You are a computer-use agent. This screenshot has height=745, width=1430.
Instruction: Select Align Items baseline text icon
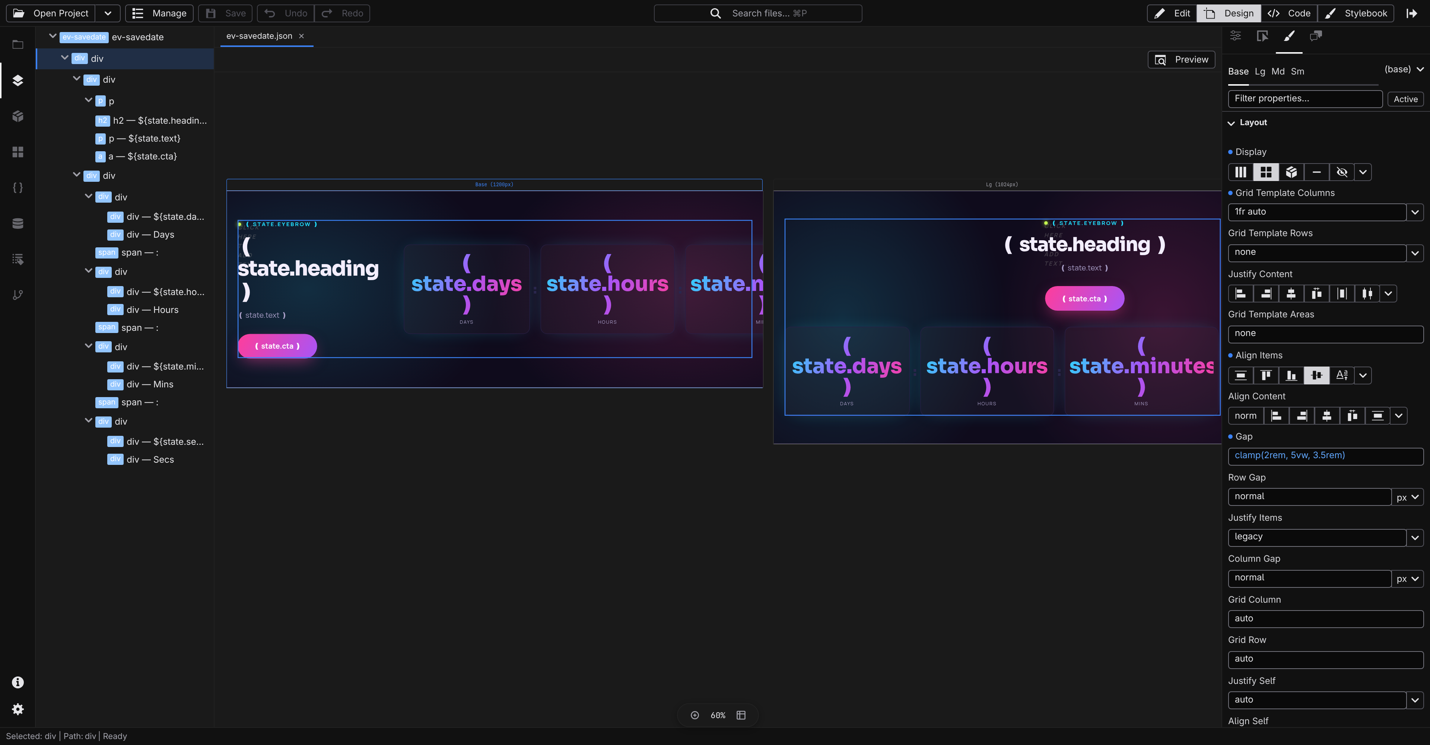(1342, 375)
